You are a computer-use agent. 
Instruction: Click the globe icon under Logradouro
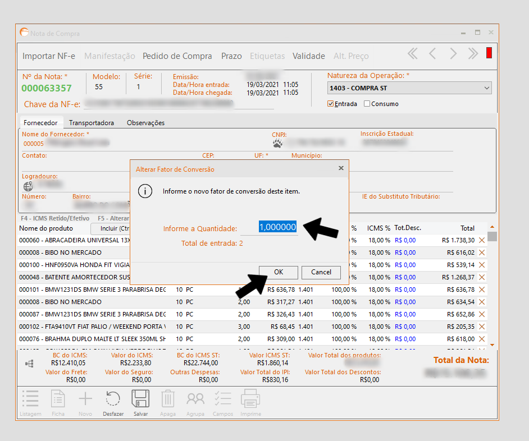click(x=28, y=186)
